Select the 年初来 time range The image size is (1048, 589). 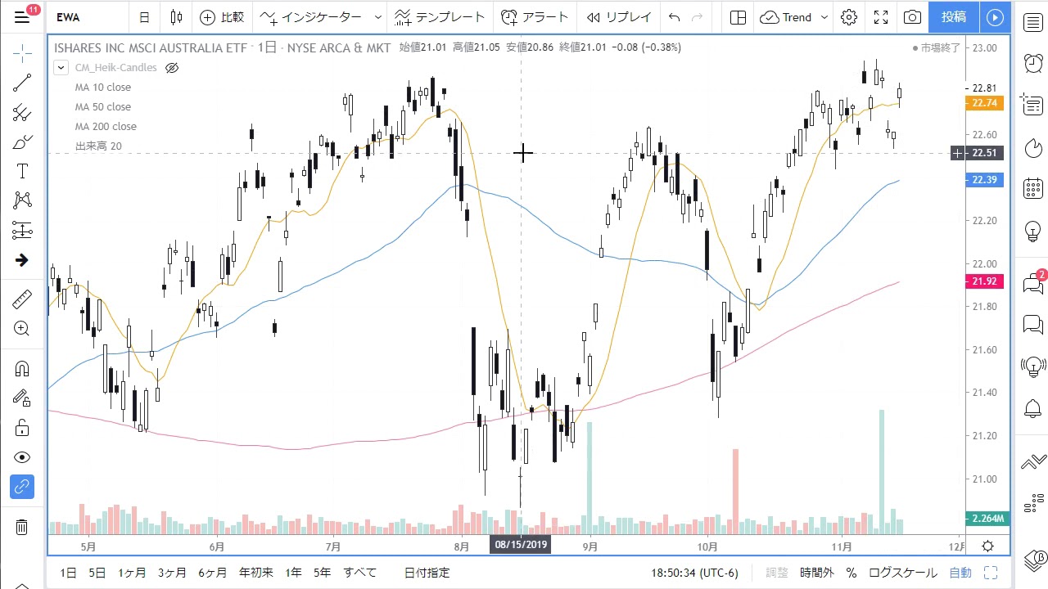click(256, 573)
